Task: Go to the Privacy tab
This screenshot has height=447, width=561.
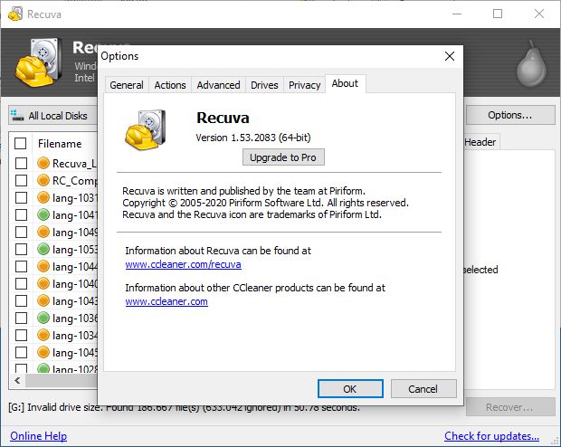Action: pos(304,85)
